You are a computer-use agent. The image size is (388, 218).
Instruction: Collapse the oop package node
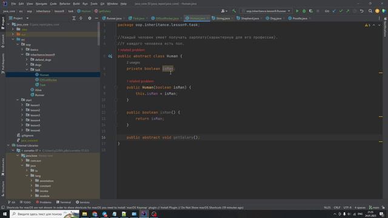[x=18, y=45]
